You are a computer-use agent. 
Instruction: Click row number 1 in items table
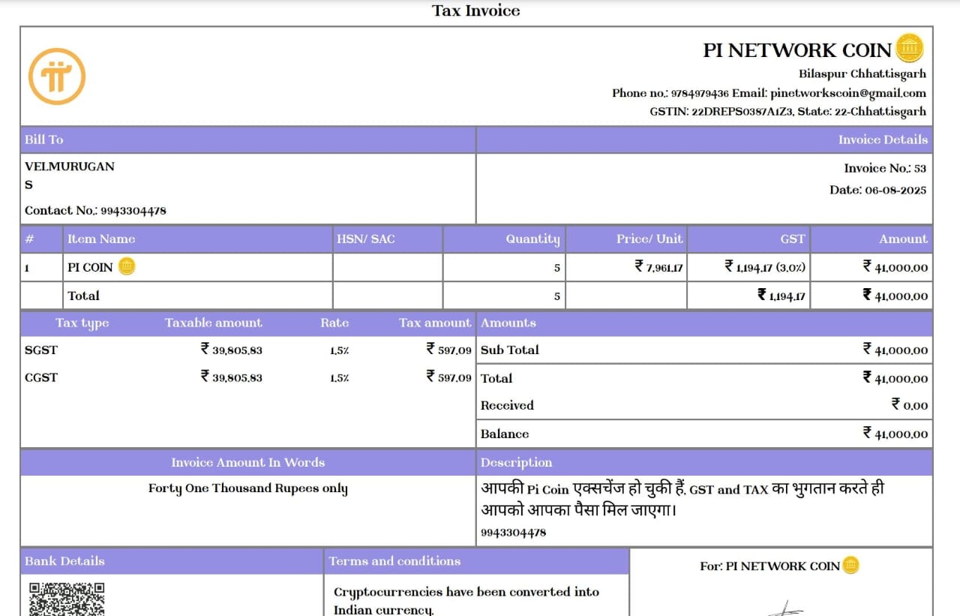click(x=27, y=267)
